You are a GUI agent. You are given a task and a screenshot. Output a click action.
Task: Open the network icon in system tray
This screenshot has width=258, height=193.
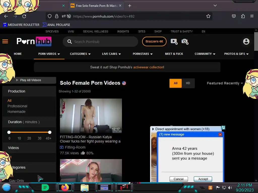pos(224,187)
